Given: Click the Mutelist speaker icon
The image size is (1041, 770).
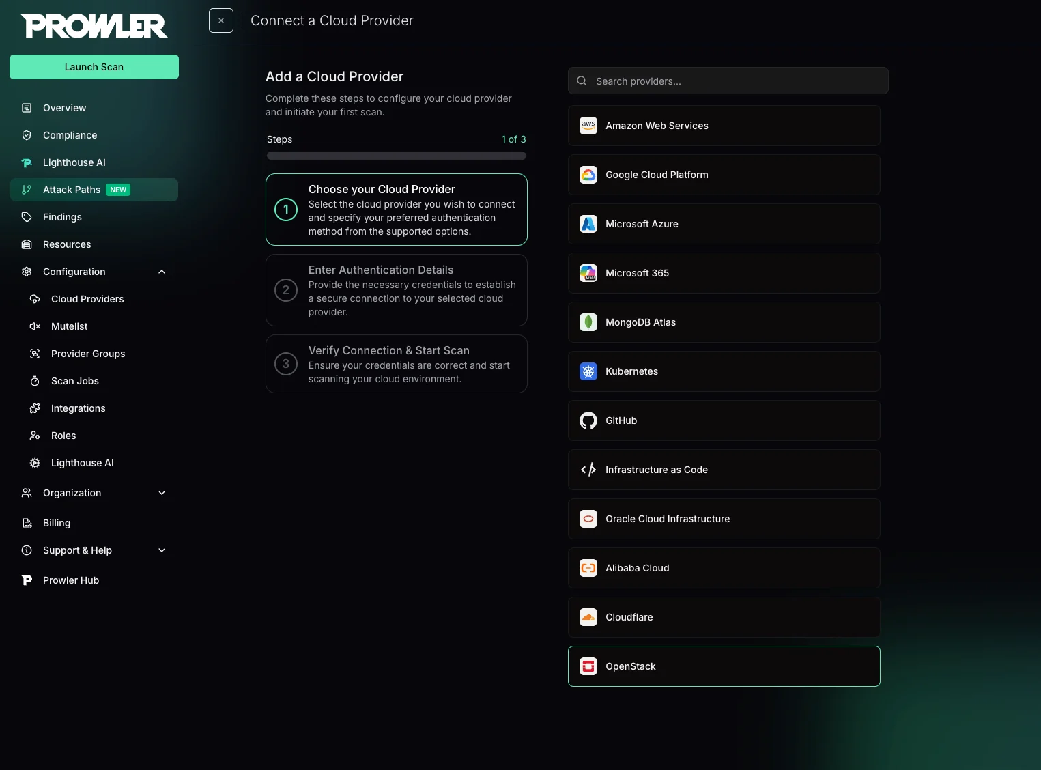Looking at the screenshot, I should (x=35, y=326).
